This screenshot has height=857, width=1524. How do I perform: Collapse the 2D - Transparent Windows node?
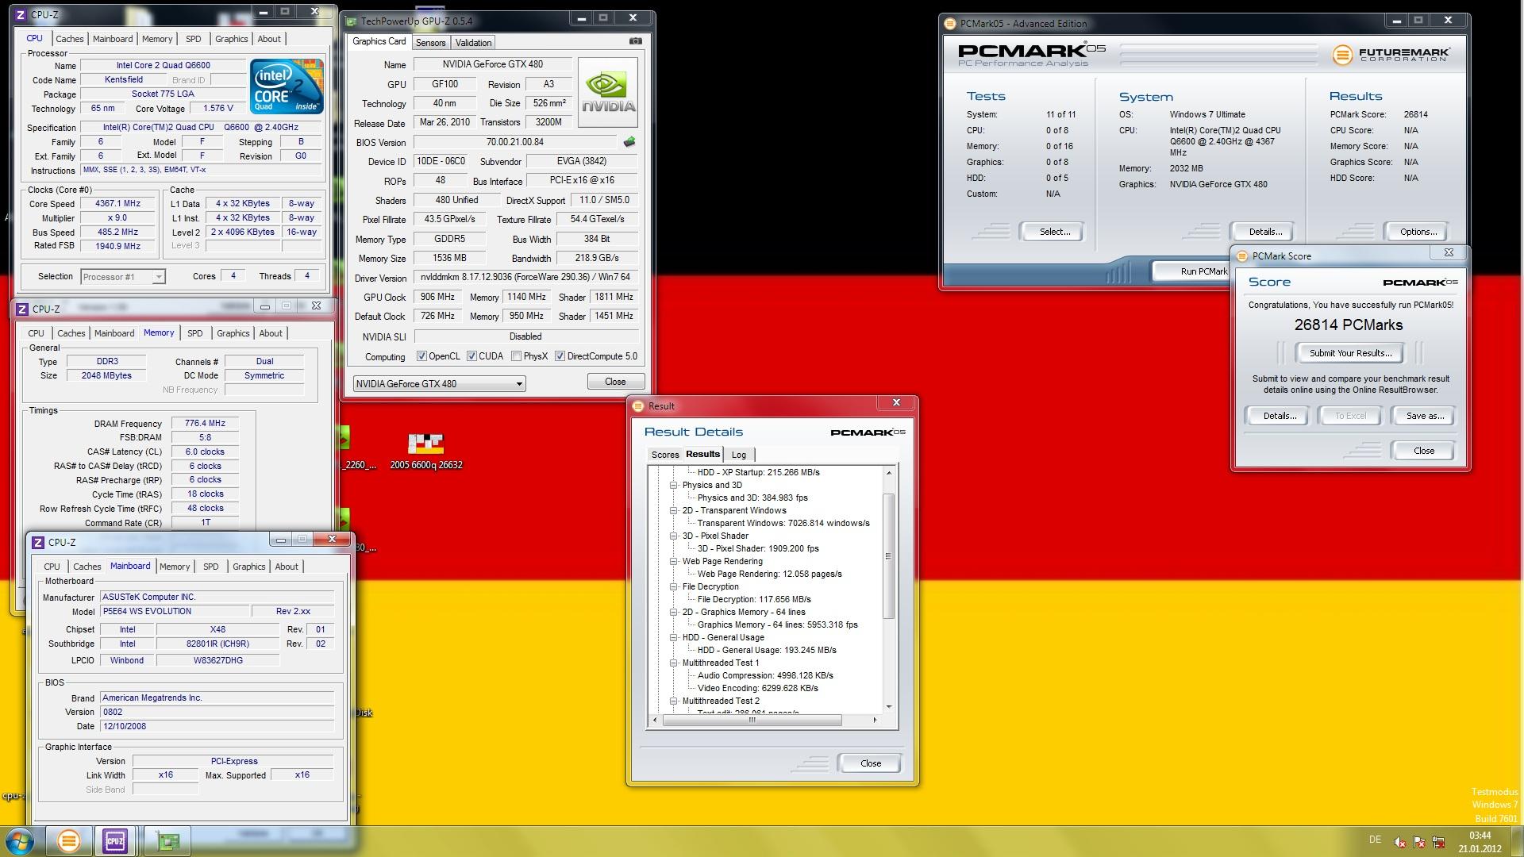point(673,510)
